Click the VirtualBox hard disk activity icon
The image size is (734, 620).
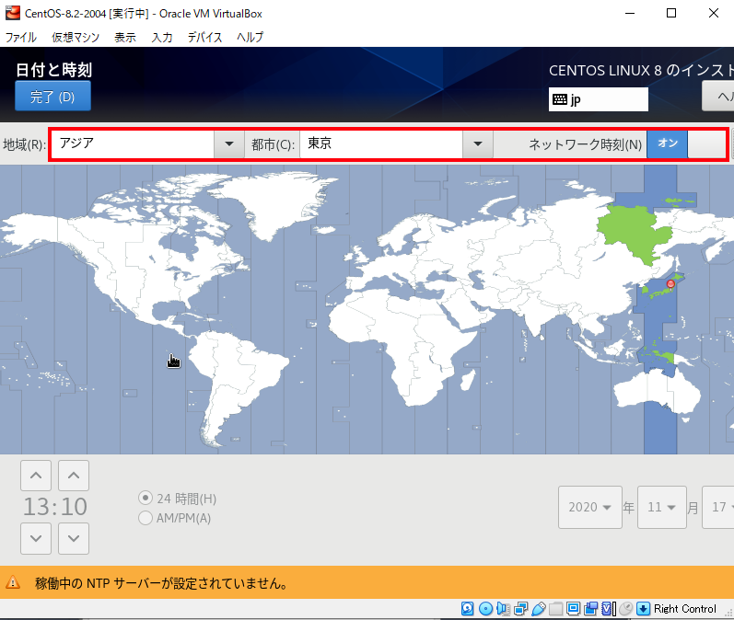coord(467,608)
